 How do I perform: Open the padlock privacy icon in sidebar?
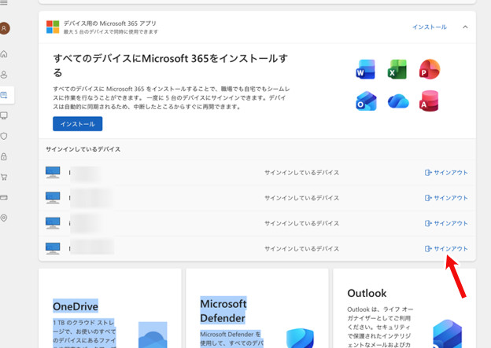(4, 156)
